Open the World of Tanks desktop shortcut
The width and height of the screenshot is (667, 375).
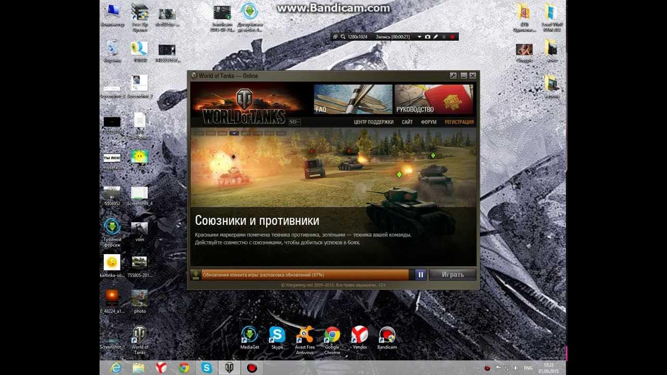[x=140, y=341]
